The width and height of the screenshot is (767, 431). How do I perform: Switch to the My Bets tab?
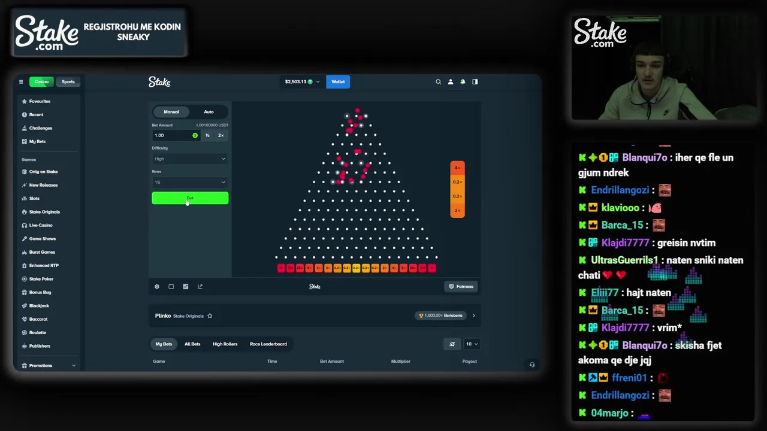(x=164, y=344)
